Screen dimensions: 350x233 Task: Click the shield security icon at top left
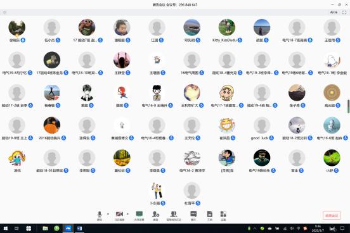click(4, 13)
